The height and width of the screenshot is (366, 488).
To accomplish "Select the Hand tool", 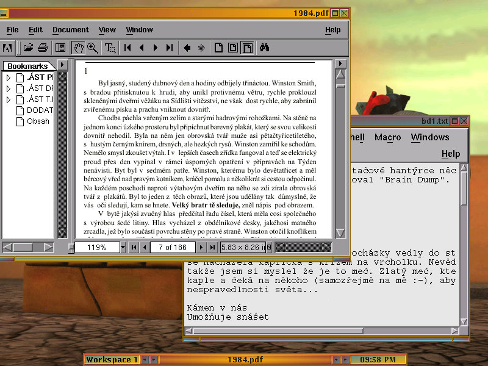I will 78,48.
